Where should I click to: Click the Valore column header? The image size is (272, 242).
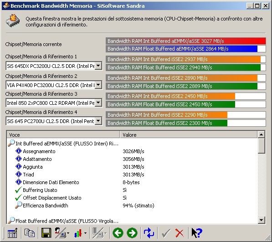pyautogui.click(x=188, y=134)
